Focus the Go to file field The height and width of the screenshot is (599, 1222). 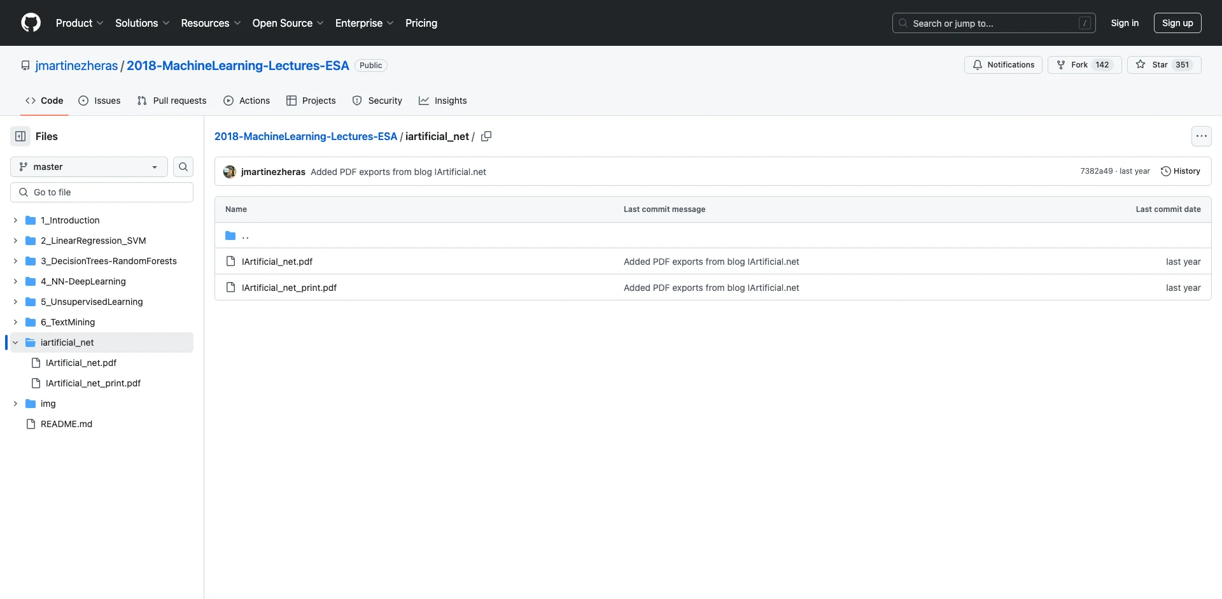click(102, 192)
